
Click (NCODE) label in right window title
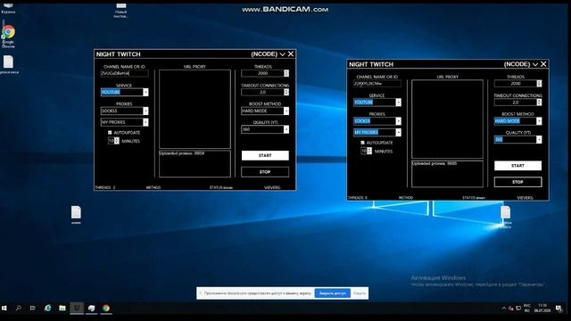tap(517, 64)
